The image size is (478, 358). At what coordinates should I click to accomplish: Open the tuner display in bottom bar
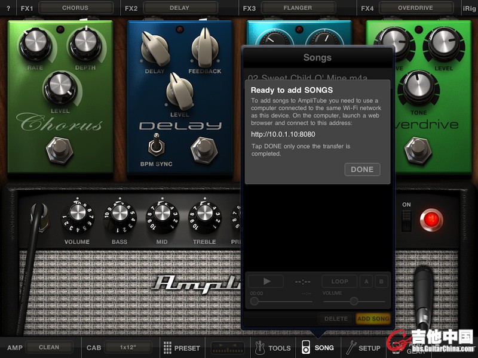pyautogui.click(x=228, y=348)
